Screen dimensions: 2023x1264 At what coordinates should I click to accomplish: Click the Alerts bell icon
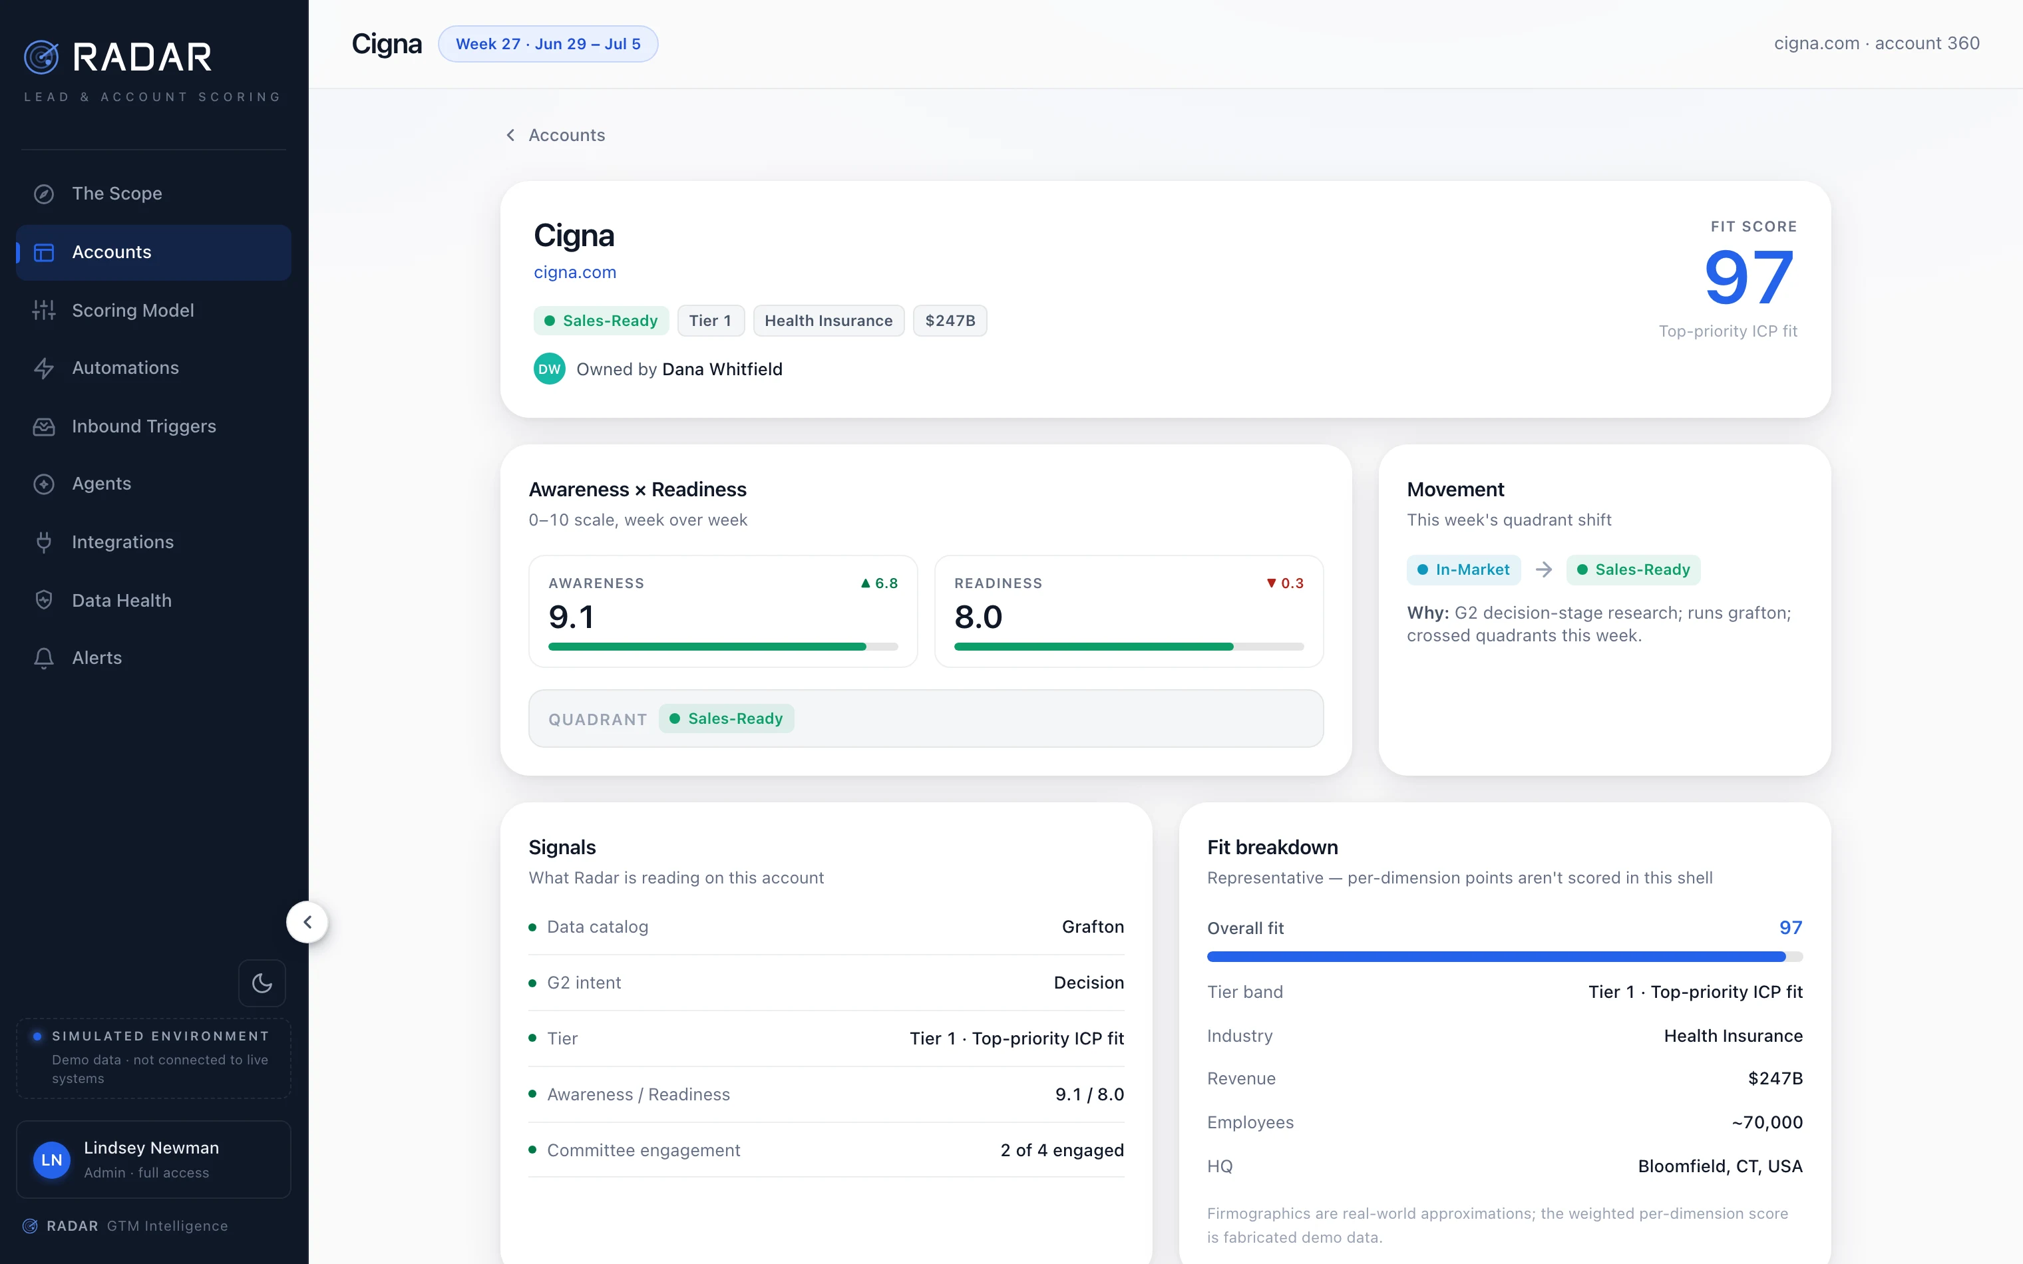pos(43,658)
